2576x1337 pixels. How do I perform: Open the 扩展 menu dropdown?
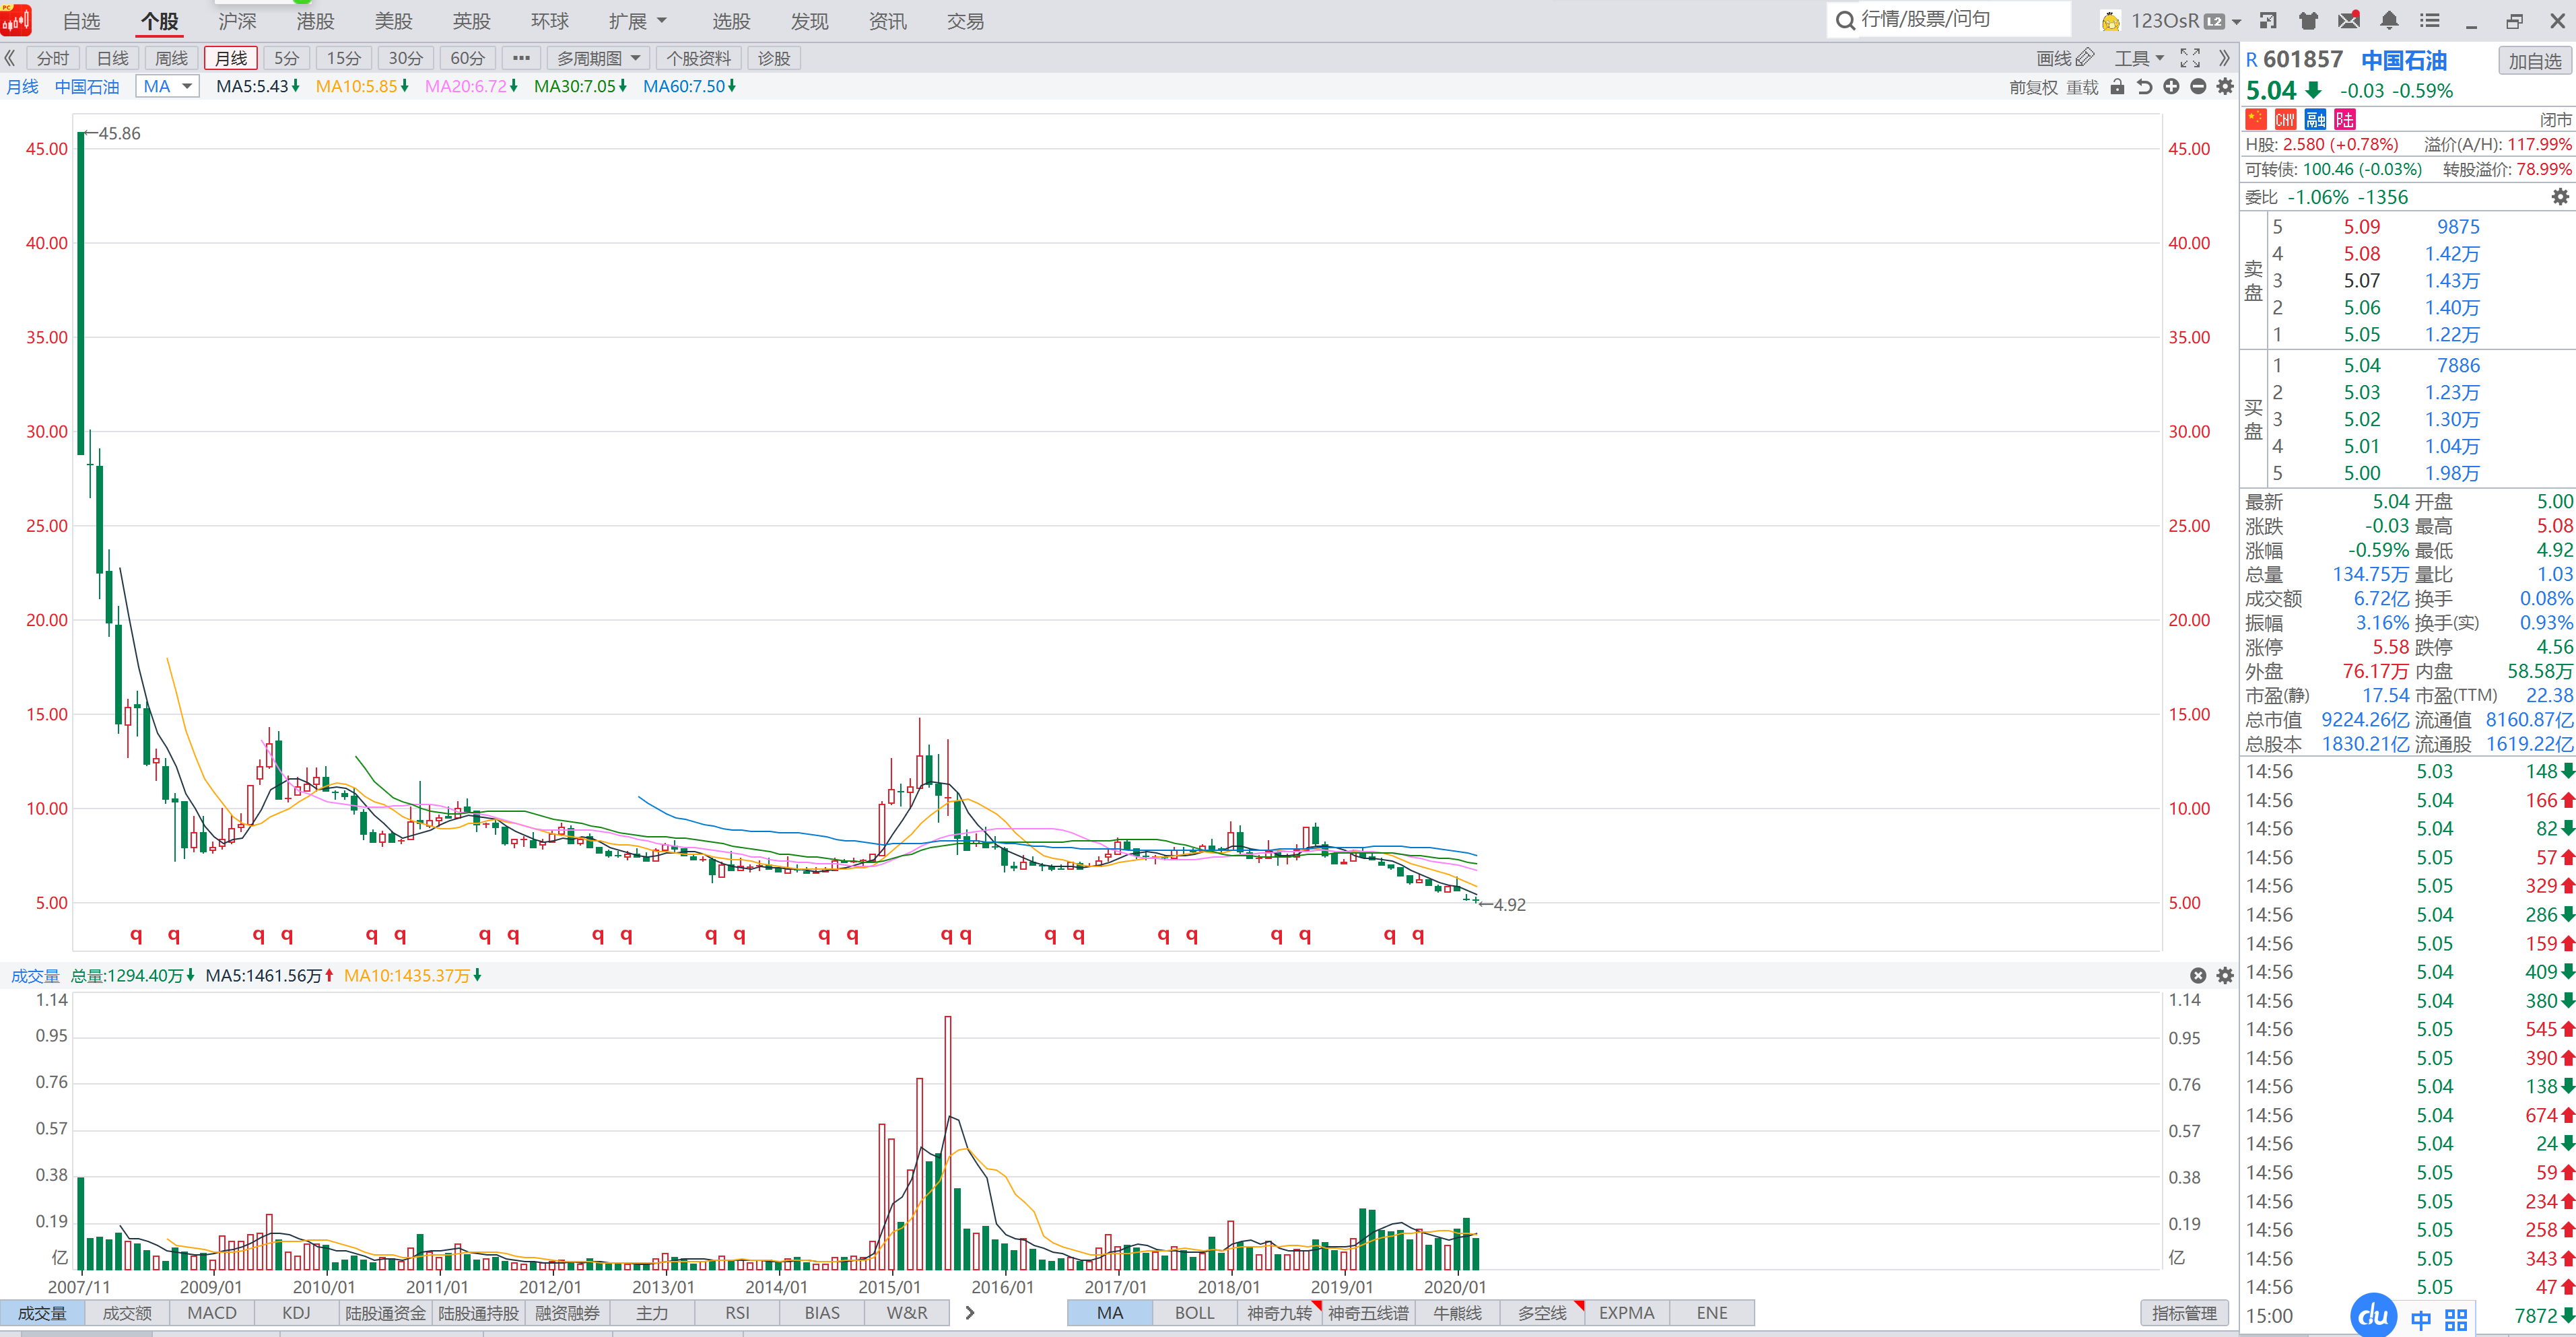pyautogui.click(x=638, y=20)
